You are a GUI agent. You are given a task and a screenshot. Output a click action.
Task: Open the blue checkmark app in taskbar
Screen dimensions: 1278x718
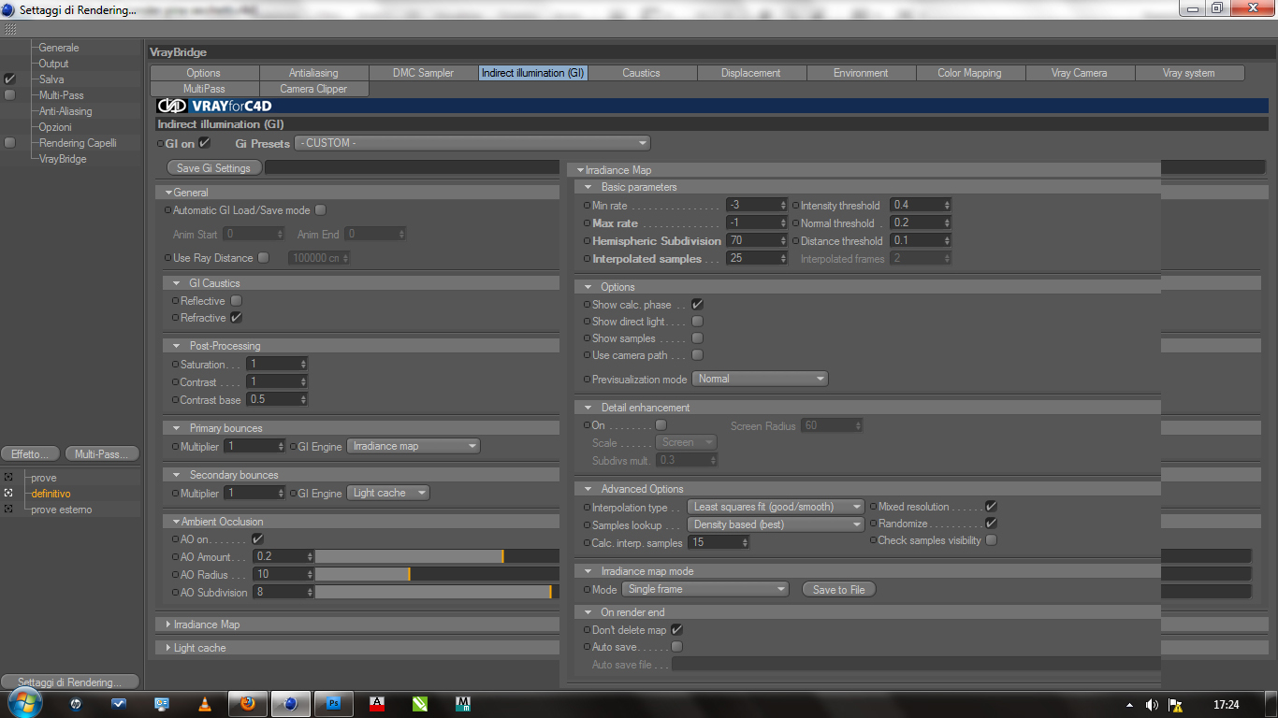119,704
